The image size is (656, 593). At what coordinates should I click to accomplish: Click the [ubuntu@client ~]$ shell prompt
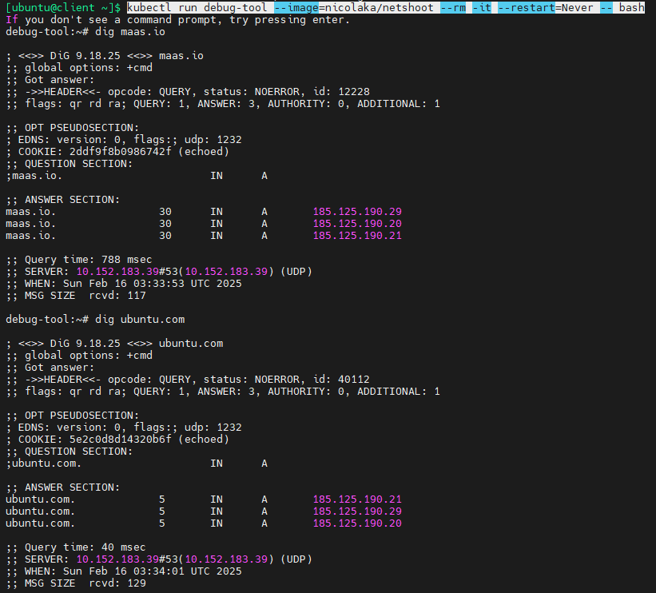[63, 7]
